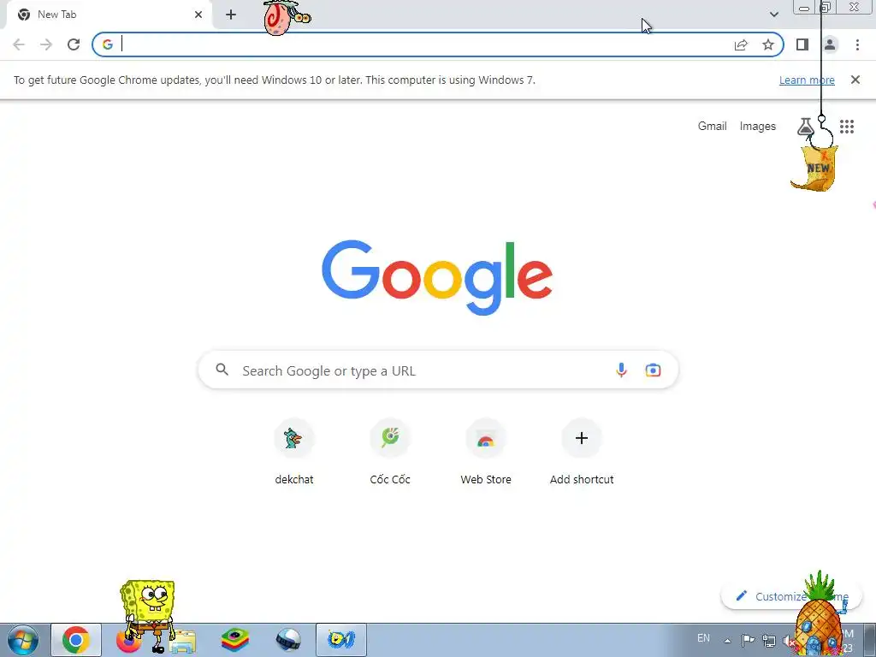876x657 pixels.
Task: Switch to Chrome in the taskbar
Action: point(76,640)
